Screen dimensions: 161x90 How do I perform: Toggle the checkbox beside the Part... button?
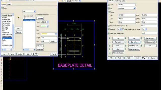(110, 38)
